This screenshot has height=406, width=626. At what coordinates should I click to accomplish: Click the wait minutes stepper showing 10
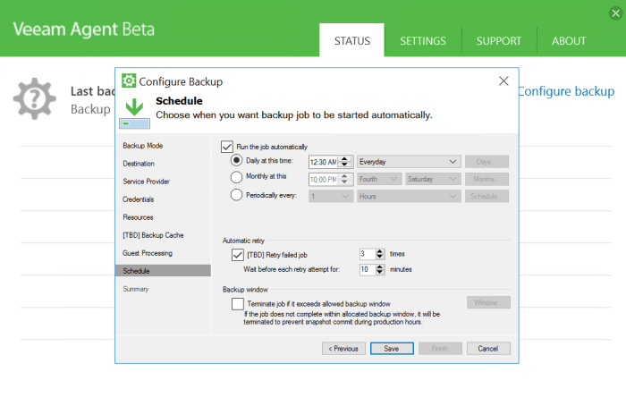coord(380,269)
